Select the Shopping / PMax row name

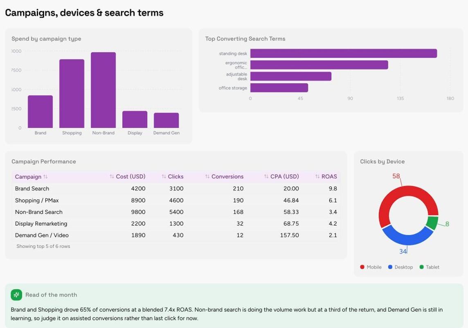37,200
